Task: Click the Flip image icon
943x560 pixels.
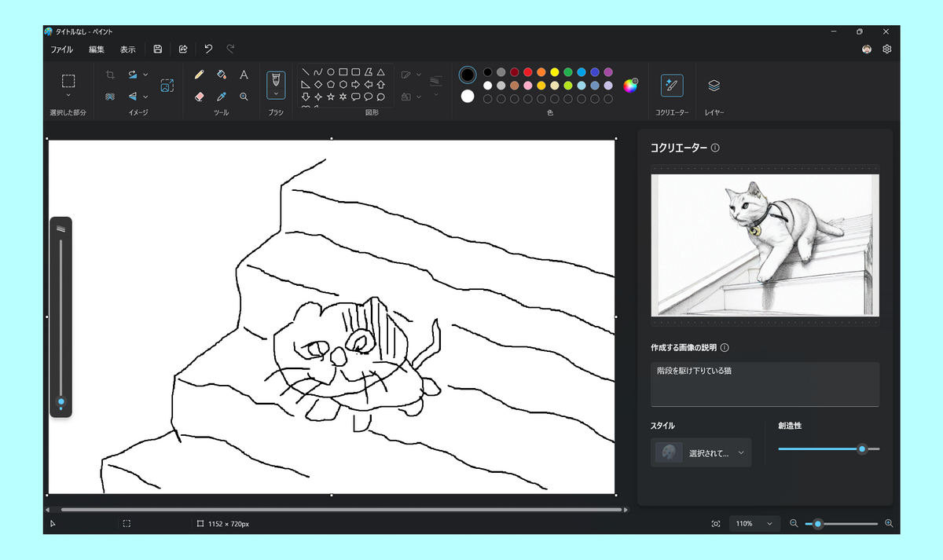Action: tap(133, 96)
